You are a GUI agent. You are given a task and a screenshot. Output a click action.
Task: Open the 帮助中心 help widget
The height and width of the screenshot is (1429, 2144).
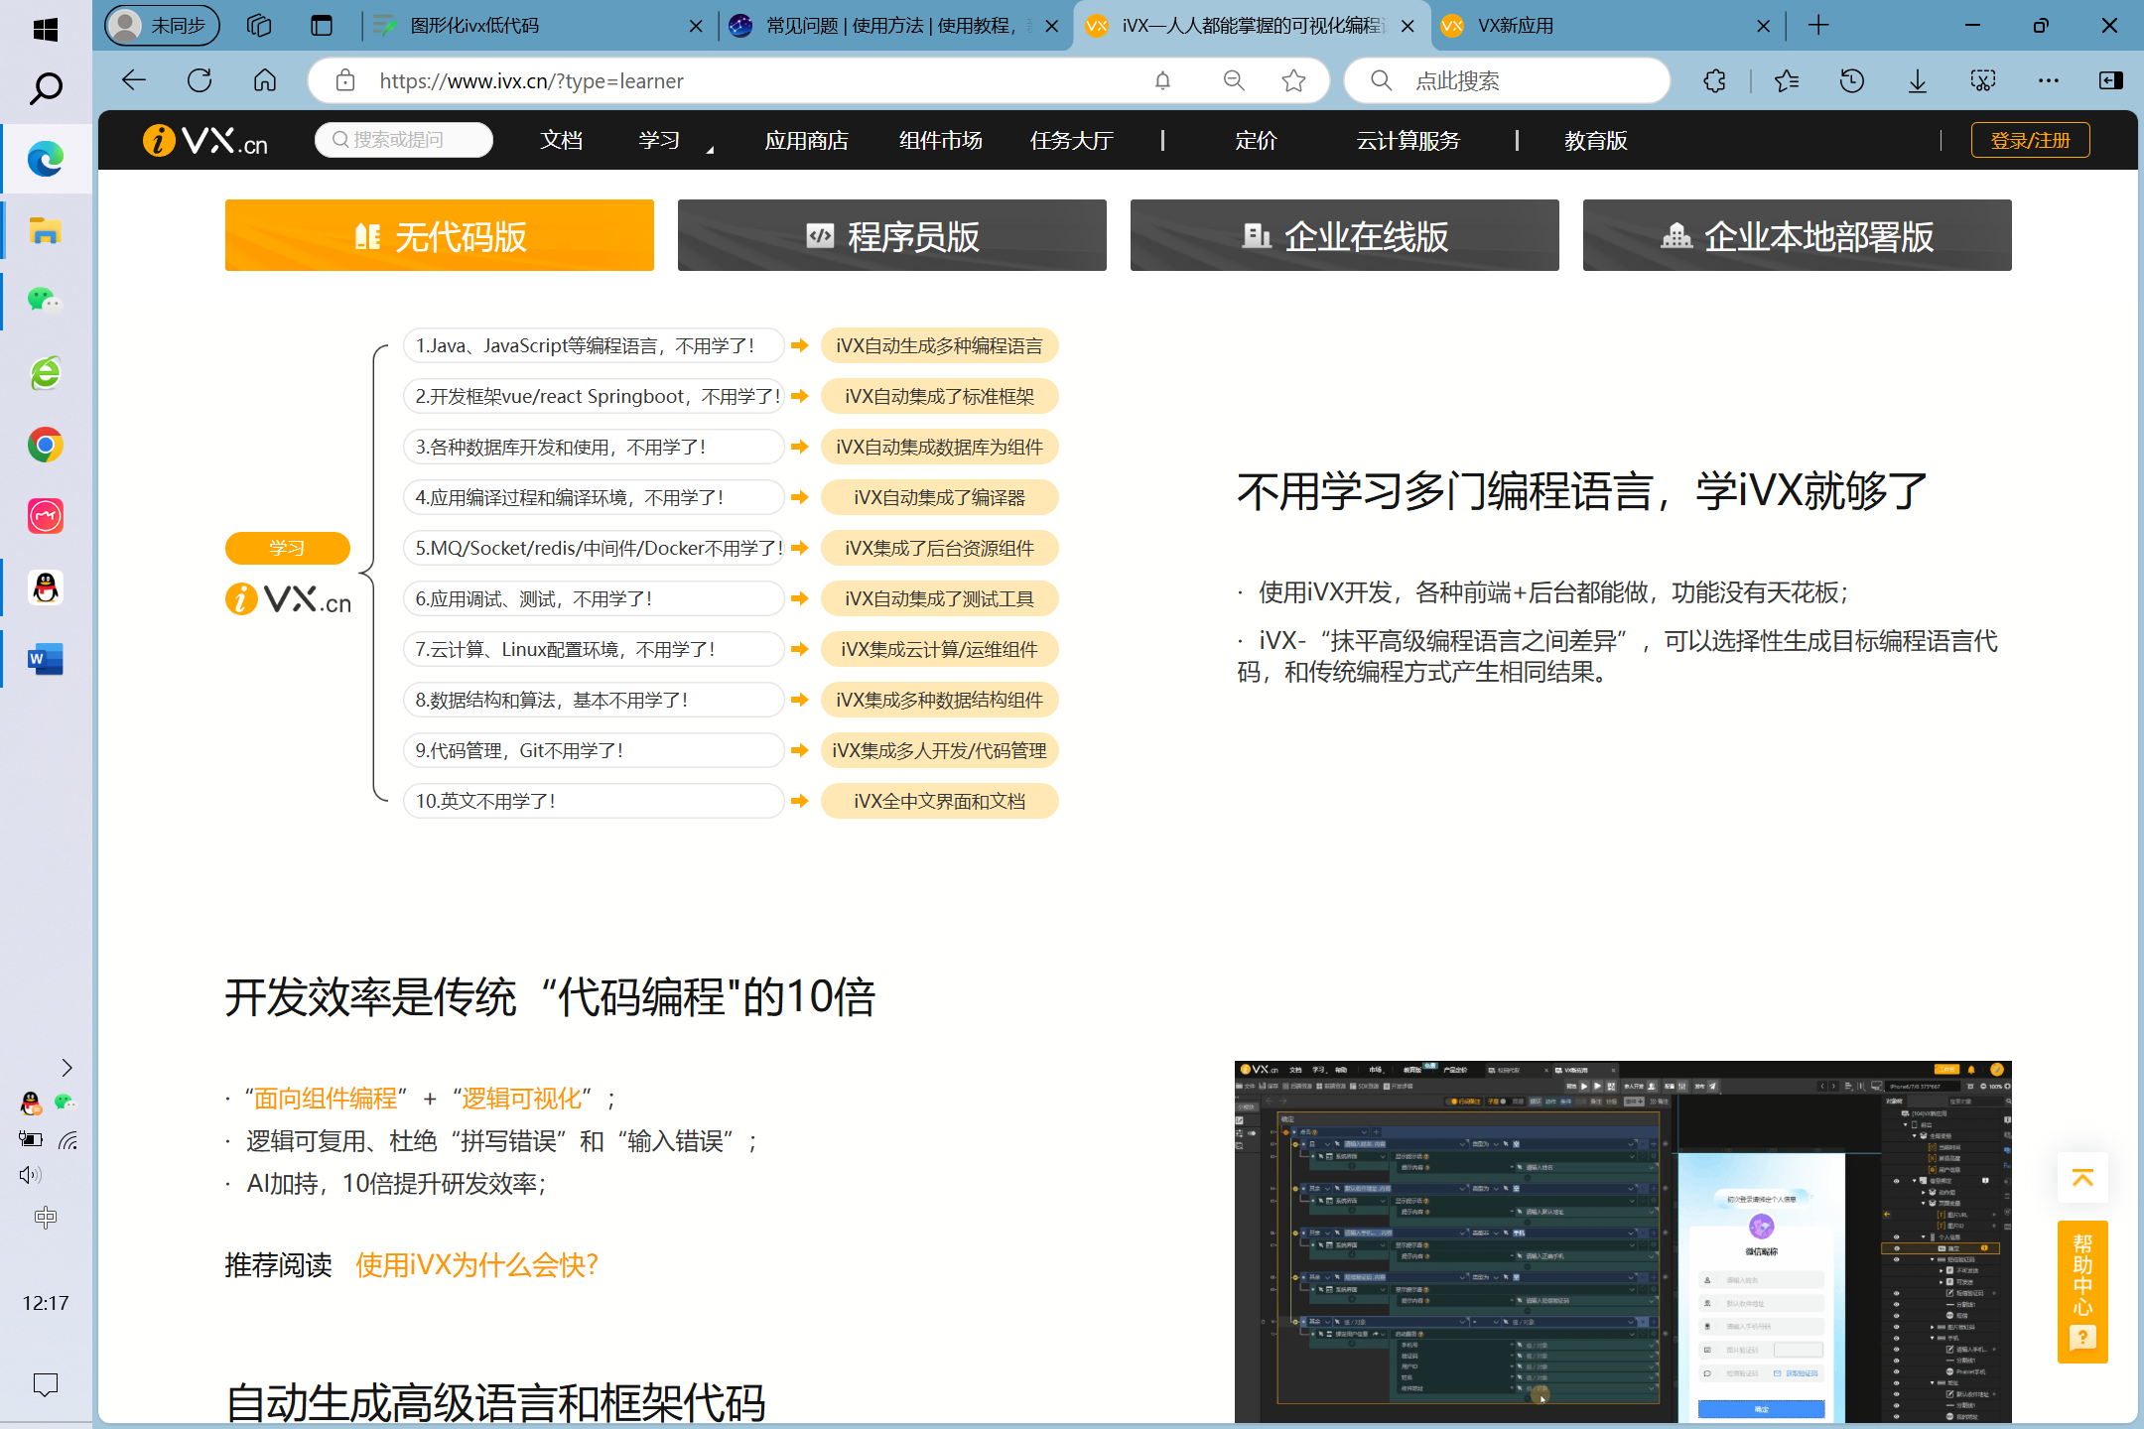click(x=2082, y=1291)
